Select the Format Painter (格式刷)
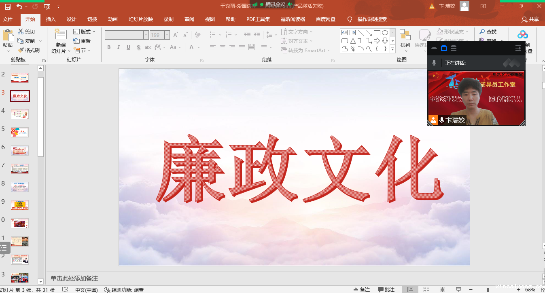The width and height of the screenshot is (545, 293). (x=29, y=50)
